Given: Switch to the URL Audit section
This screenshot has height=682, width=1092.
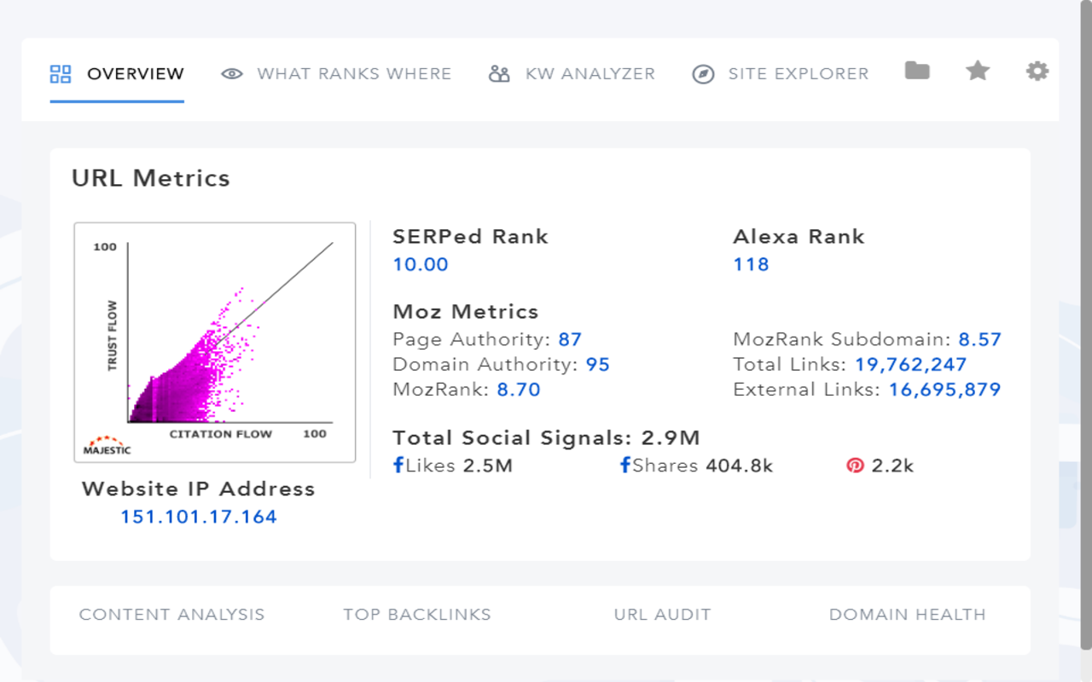Looking at the screenshot, I should (662, 615).
